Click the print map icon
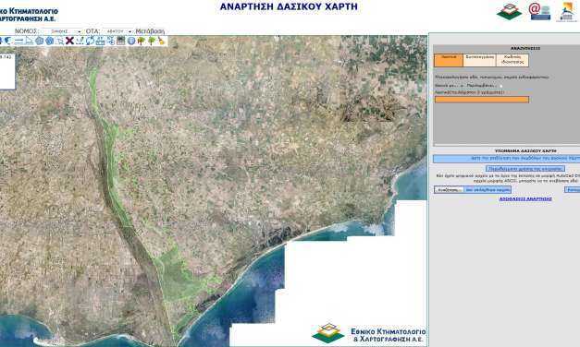The width and height of the screenshot is (580, 347). click(x=100, y=41)
